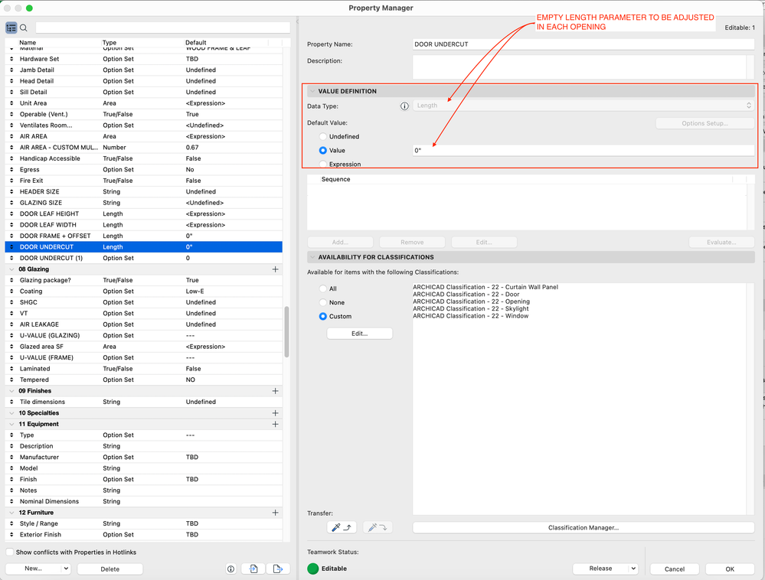Add property to 08 Glazing group
The height and width of the screenshot is (580, 765).
275,269
